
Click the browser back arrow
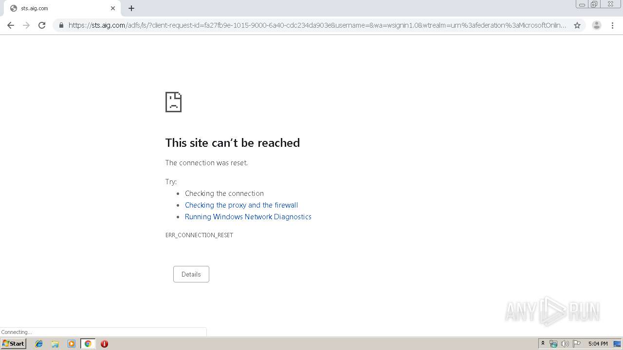[x=11, y=25]
